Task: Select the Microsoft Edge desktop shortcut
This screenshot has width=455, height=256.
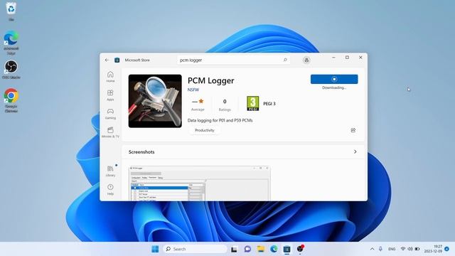Action: (11, 43)
